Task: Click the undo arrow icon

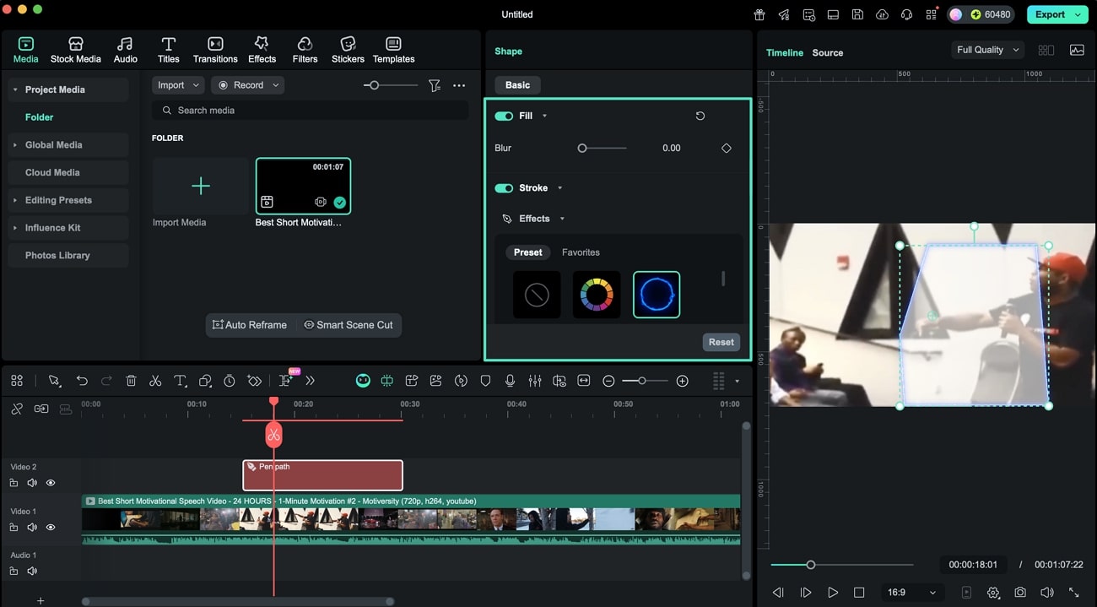Action: pos(82,381)
